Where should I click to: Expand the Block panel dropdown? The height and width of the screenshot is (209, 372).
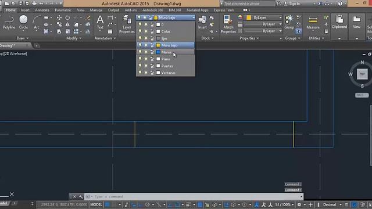208,38
